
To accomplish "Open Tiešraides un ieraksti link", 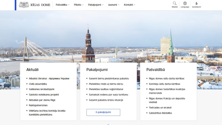I will (160, 108).
